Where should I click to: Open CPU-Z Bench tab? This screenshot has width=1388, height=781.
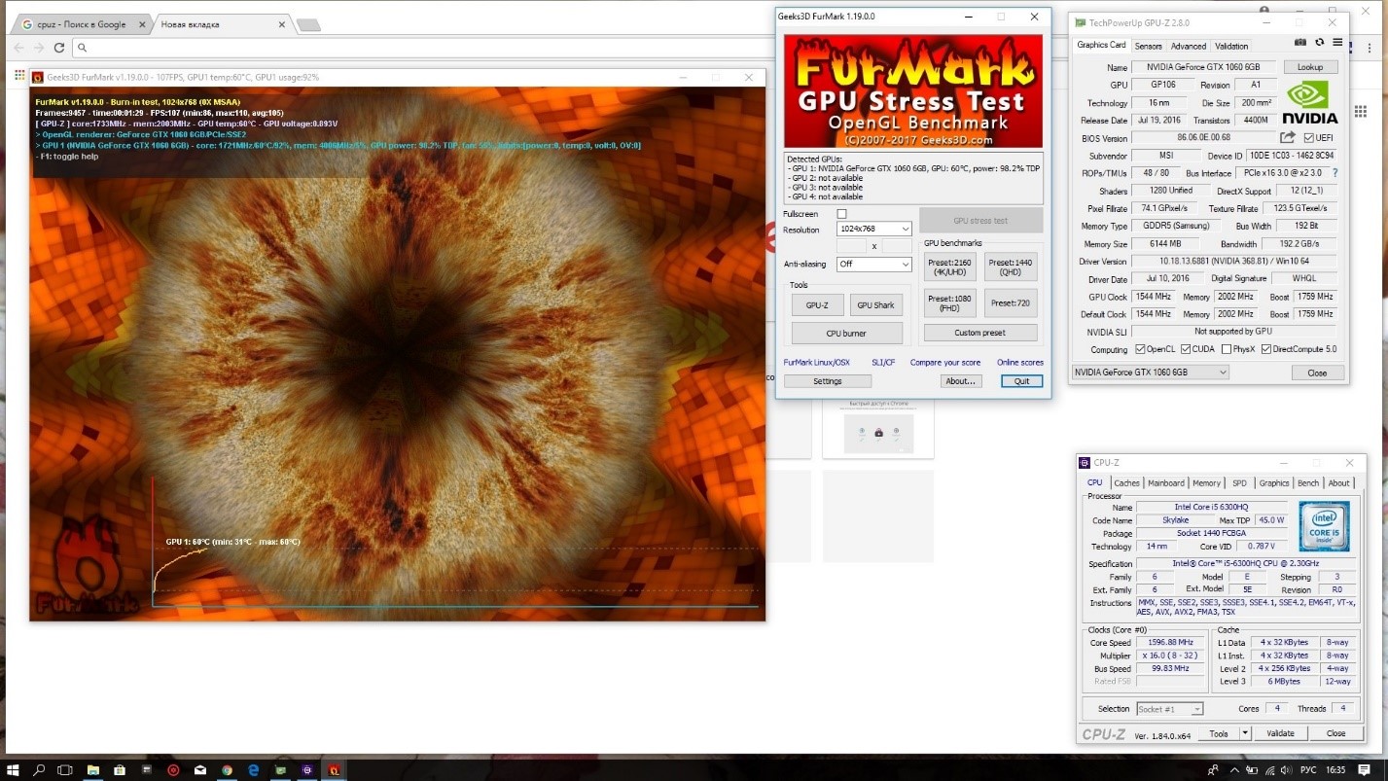(x=1309, y=483)
